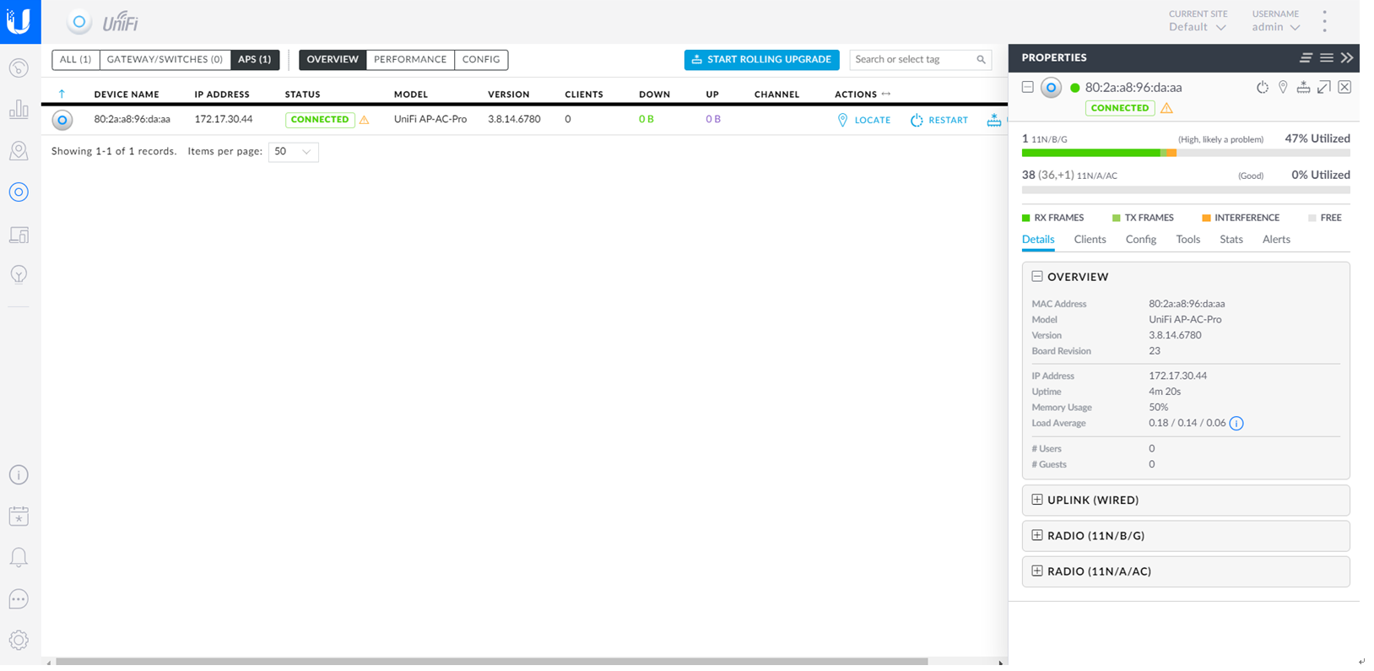This screenshot has height=671, width=1374.
Task: Open Statistics bar chart in sidebar
Action: pyautogui.click(x=19, y=110)
